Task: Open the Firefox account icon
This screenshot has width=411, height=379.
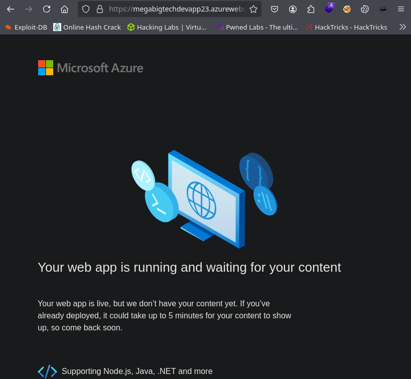Action: 293,9
